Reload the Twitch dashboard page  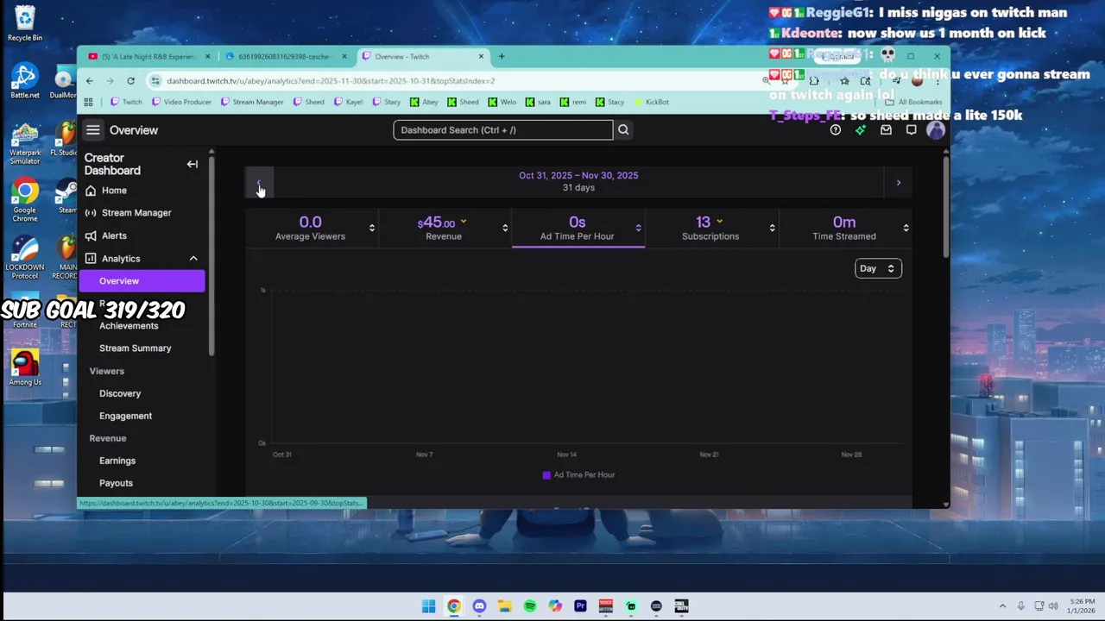point(130,81)
